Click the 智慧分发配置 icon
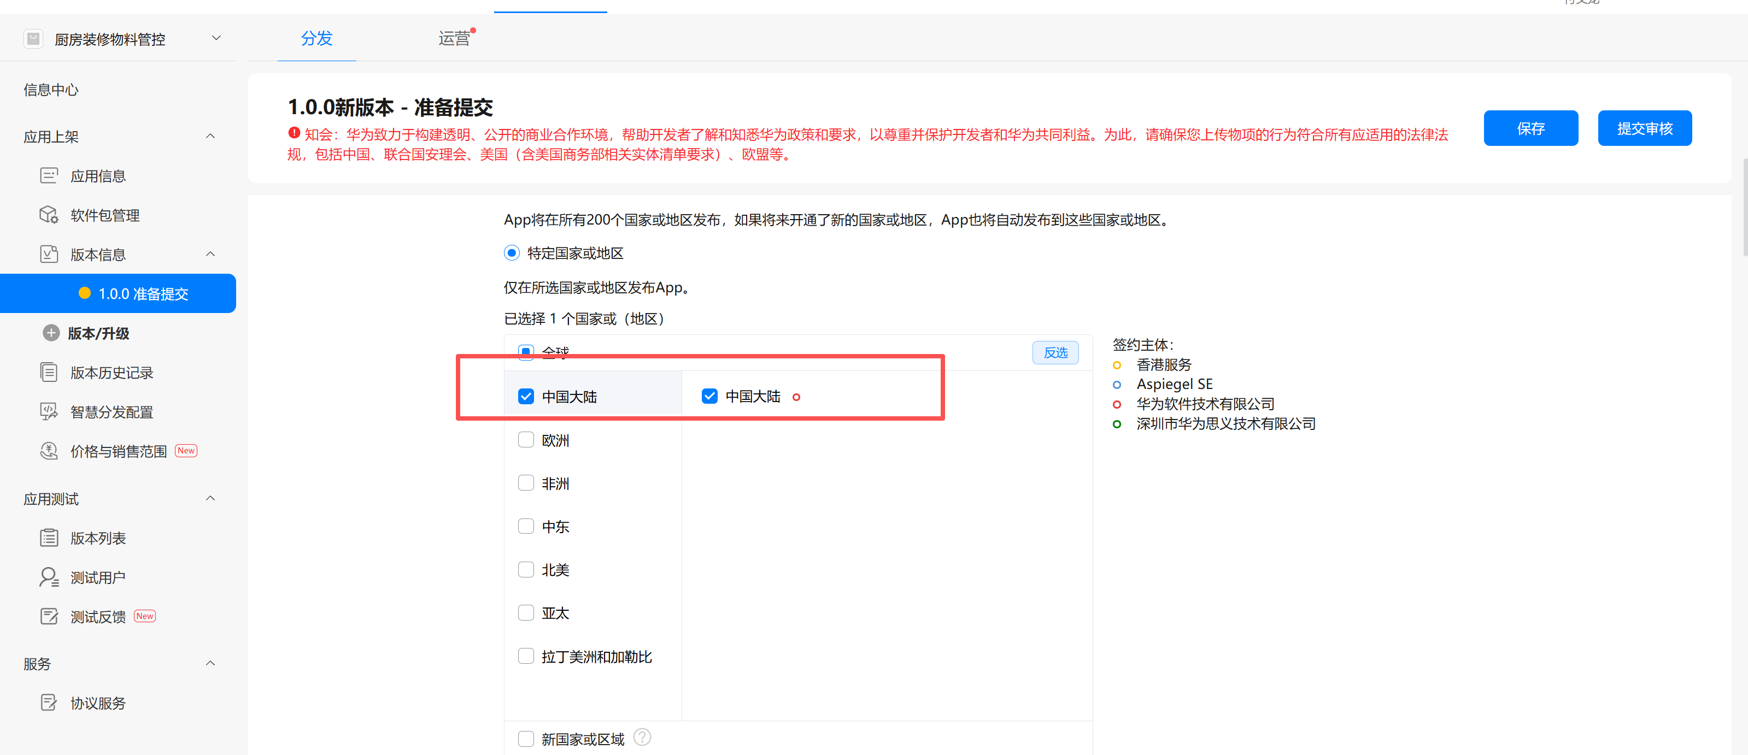The height and width of the screenshot is (755, 1748). [x=49, y=412]
